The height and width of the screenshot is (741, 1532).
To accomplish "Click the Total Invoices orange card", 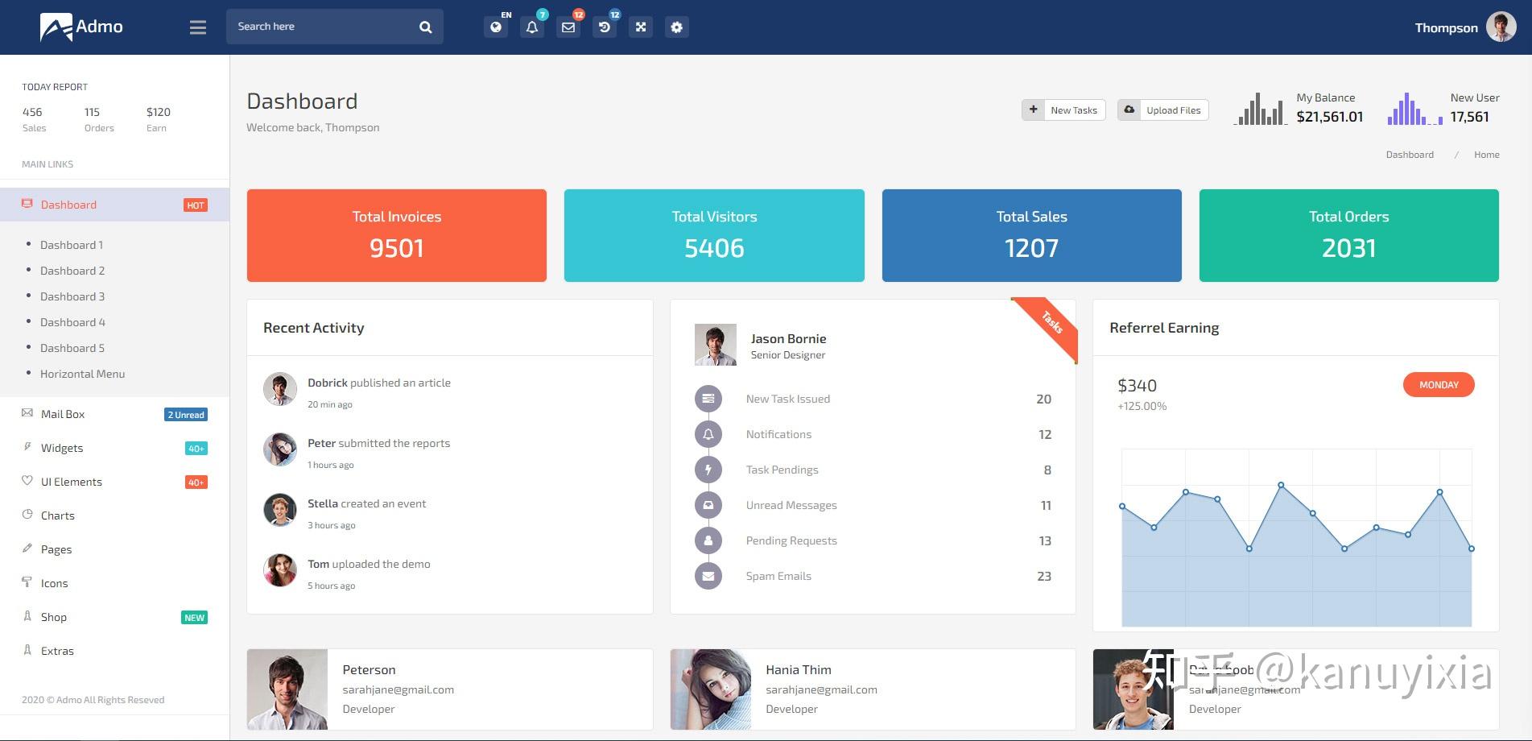I will coord(397,235).
